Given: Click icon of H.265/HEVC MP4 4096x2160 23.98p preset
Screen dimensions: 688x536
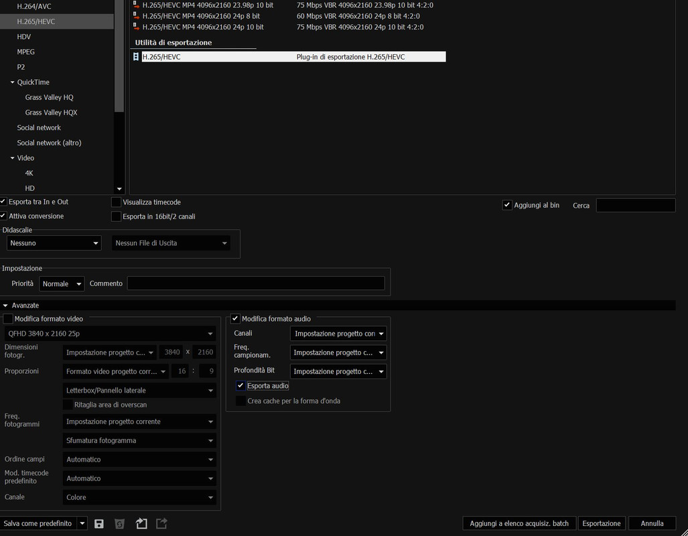Looking at the screenshot, I should point(136,5).
